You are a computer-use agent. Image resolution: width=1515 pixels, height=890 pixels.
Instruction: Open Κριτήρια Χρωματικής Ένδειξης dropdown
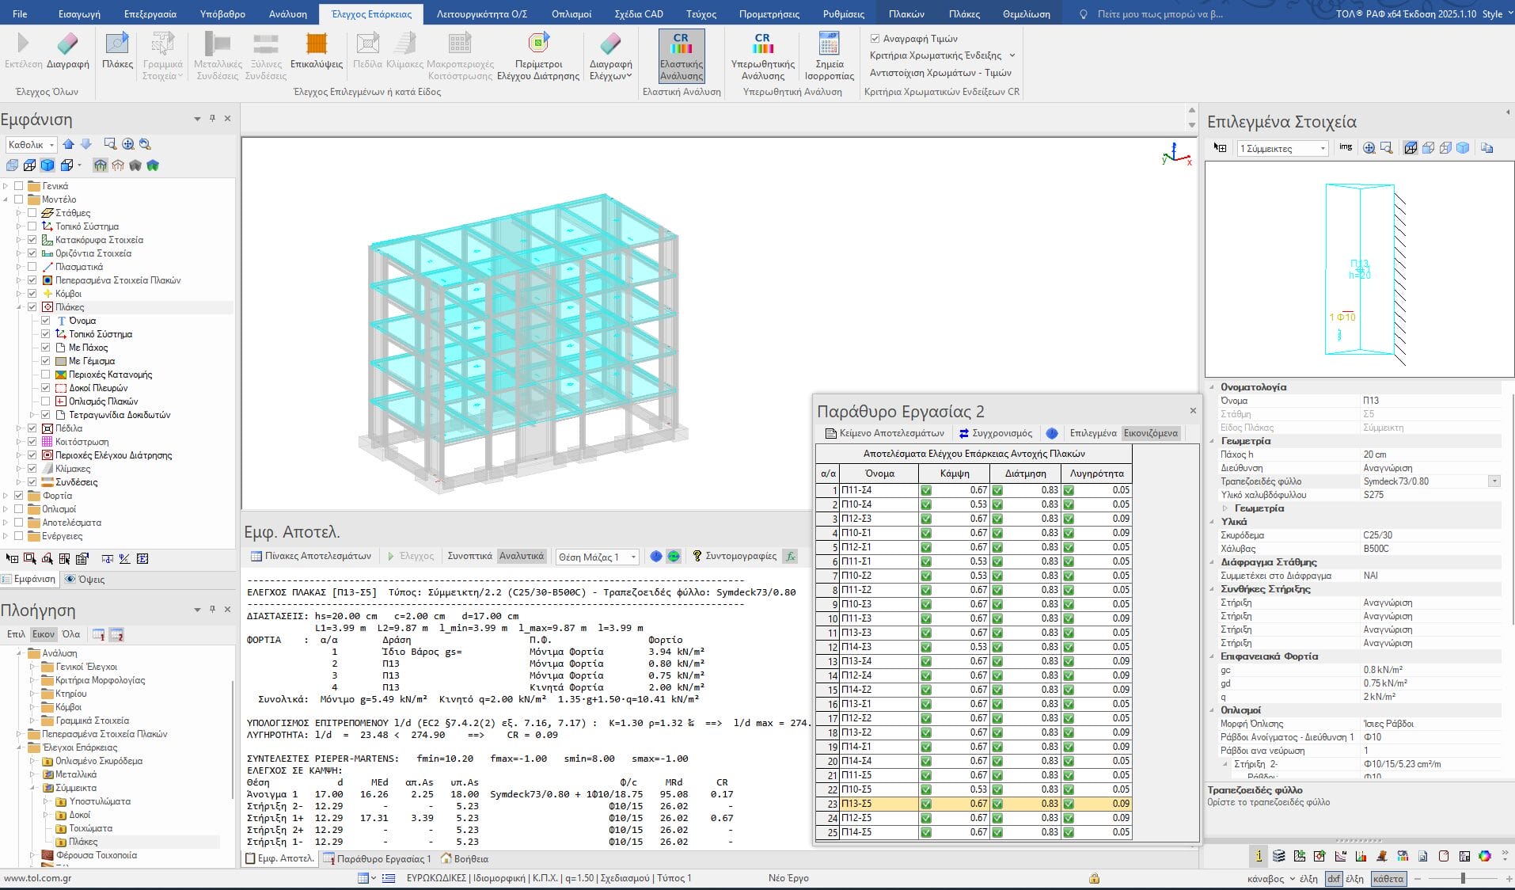tap(941, 55)
